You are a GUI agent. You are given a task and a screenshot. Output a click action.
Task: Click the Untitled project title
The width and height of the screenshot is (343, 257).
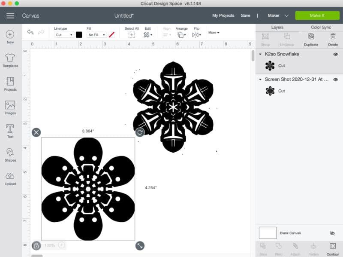click(x=124, y=16)
